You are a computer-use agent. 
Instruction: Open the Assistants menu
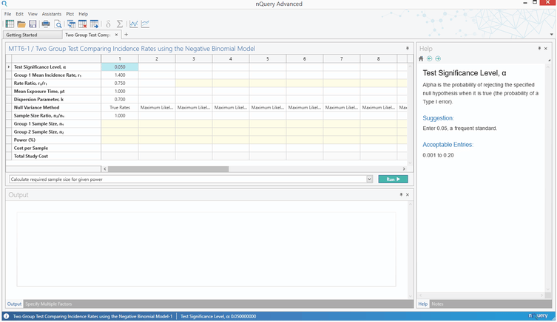coord(52,14)
